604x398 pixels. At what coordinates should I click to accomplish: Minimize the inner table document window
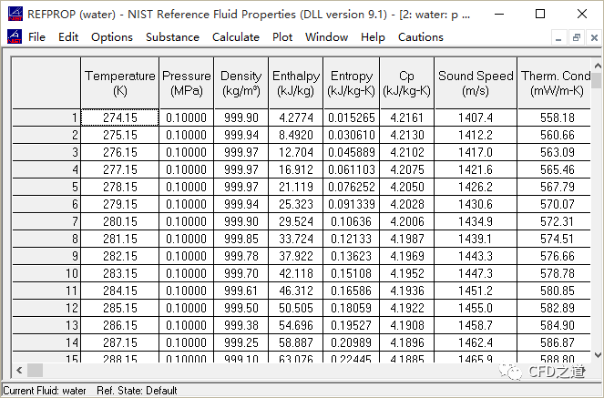tap(559, 37)
